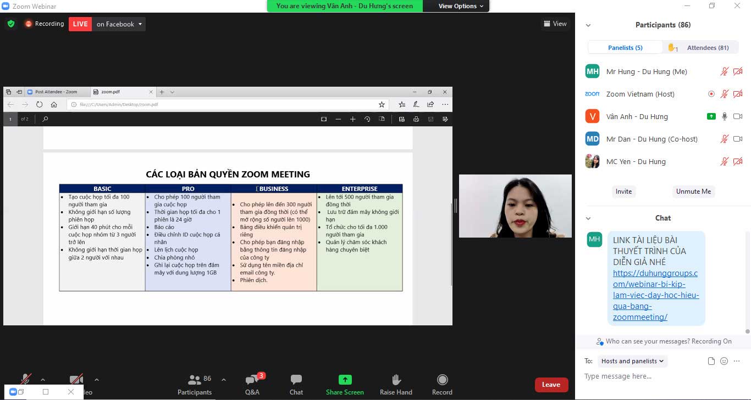
Task: Click the Share Screen icon
Action: click(344, 384)
